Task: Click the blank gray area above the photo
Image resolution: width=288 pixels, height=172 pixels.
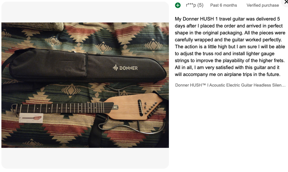Action: 85,12
